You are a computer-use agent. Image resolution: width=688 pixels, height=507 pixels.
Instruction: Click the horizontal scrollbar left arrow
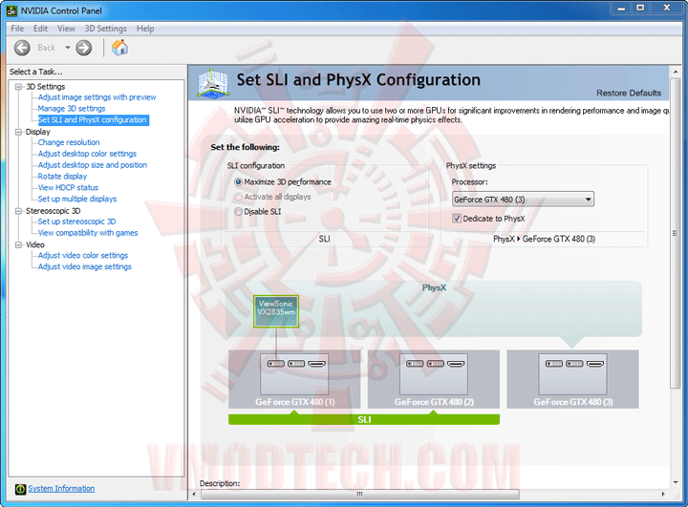[194, 495]
